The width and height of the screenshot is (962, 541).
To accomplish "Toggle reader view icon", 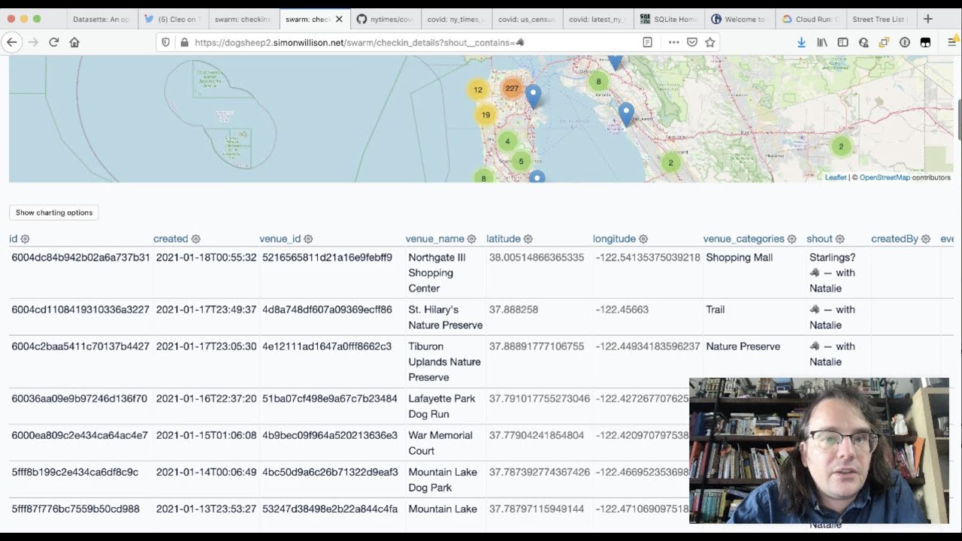I will pos(647,43).
